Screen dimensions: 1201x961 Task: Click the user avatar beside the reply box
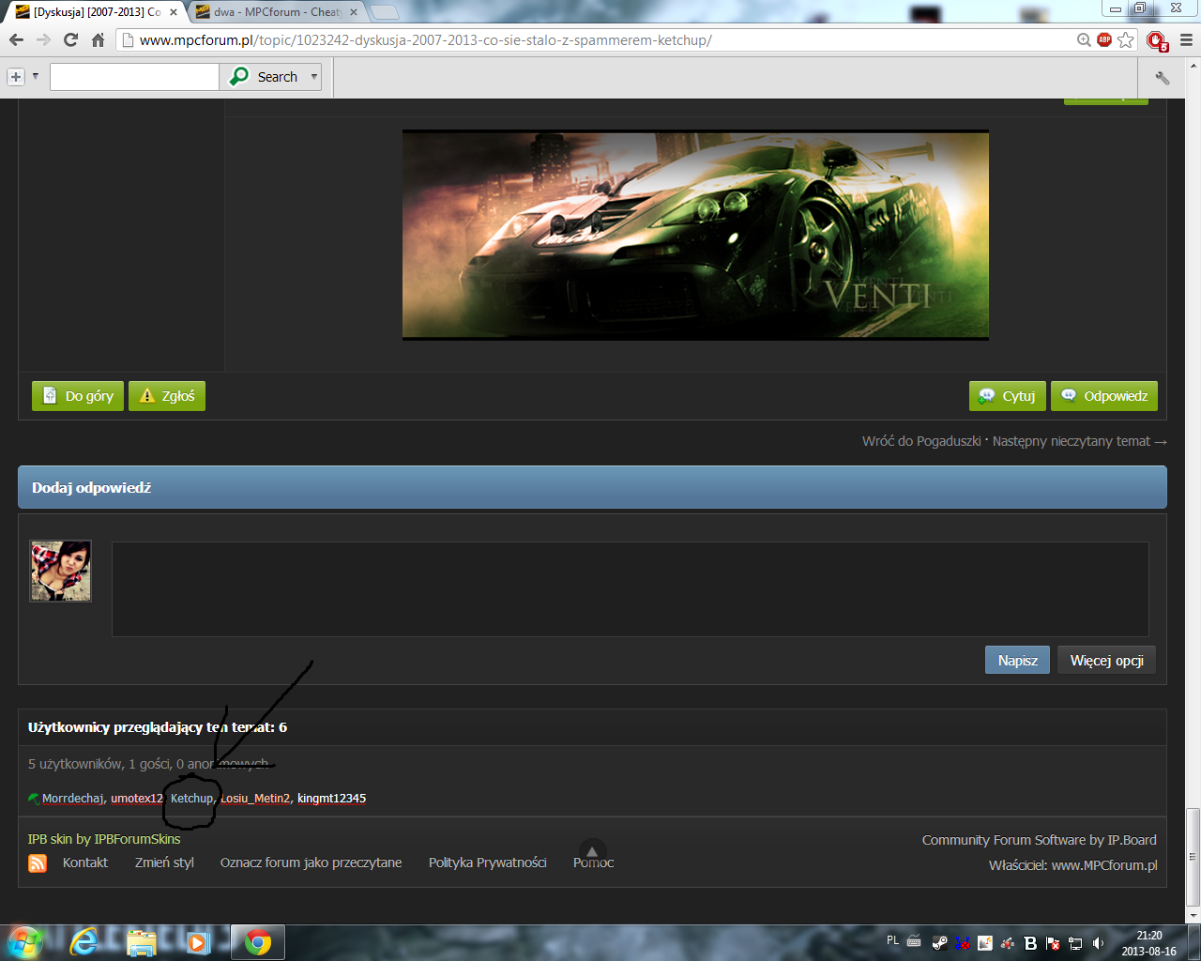click(60, 571)
